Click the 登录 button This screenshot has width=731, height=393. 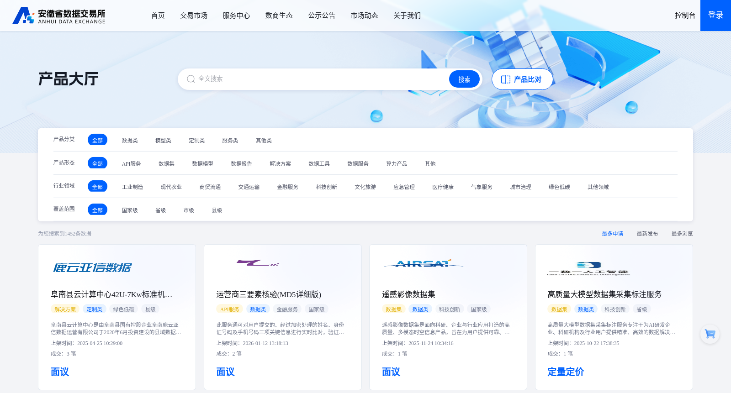(715, 16)
